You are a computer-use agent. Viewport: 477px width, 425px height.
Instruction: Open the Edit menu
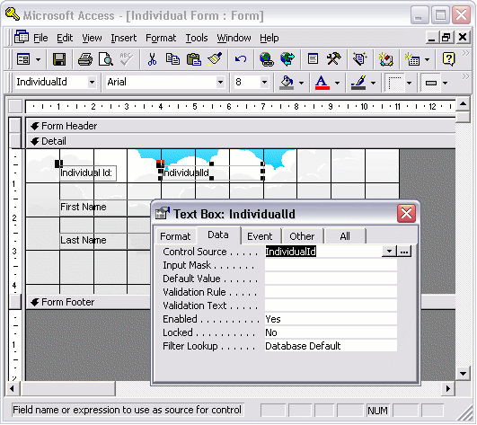pos(65,38)
